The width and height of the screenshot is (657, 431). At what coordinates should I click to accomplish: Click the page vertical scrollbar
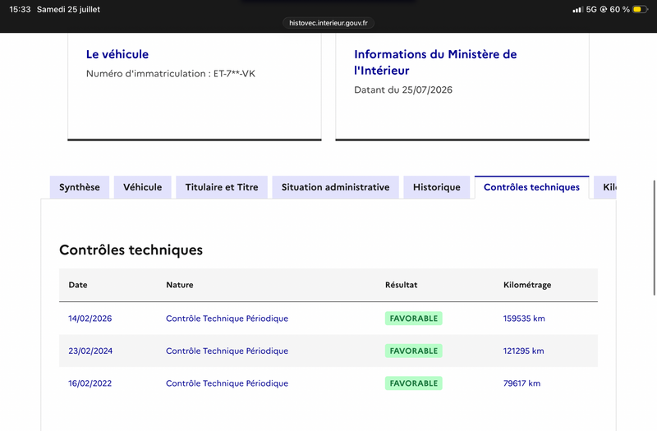(654, 237)
